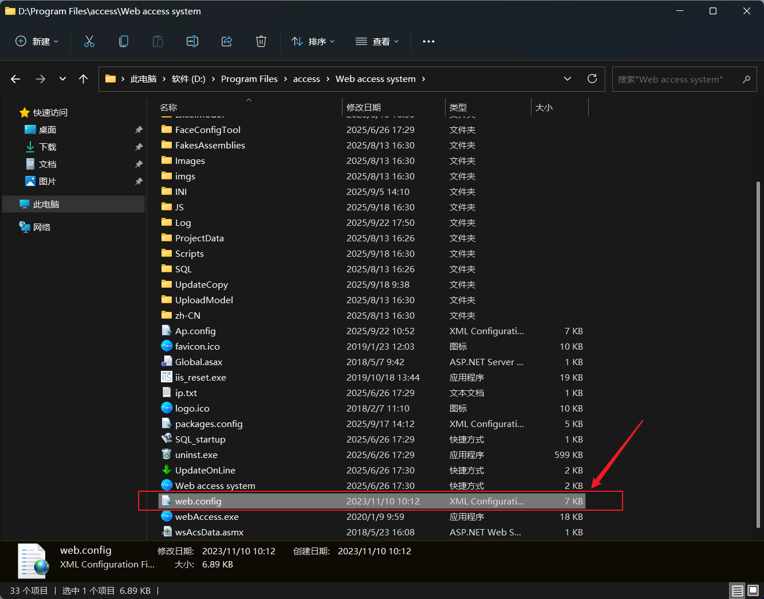Refresh the current folder view
Viewport: 764px width, 599px height.
(592, 79)
